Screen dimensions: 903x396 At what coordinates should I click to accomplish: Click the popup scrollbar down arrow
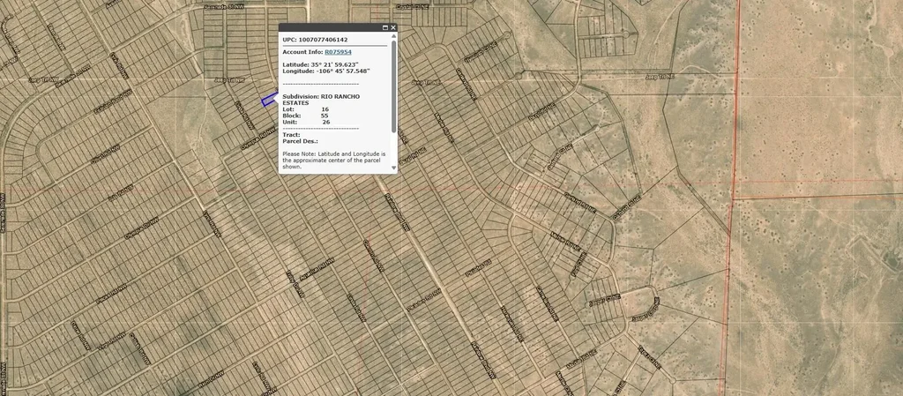(393, 168)
